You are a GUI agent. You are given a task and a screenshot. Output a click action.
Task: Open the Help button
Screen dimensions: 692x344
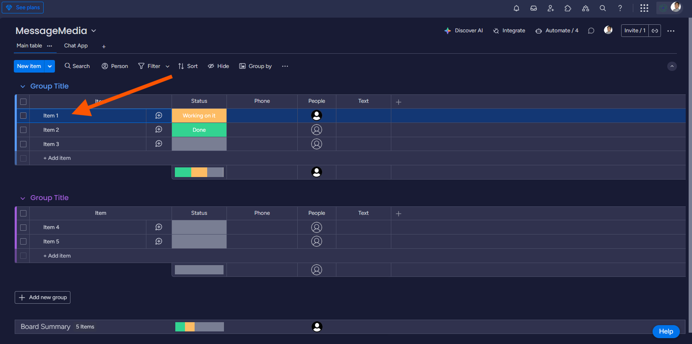click(666, 331)
